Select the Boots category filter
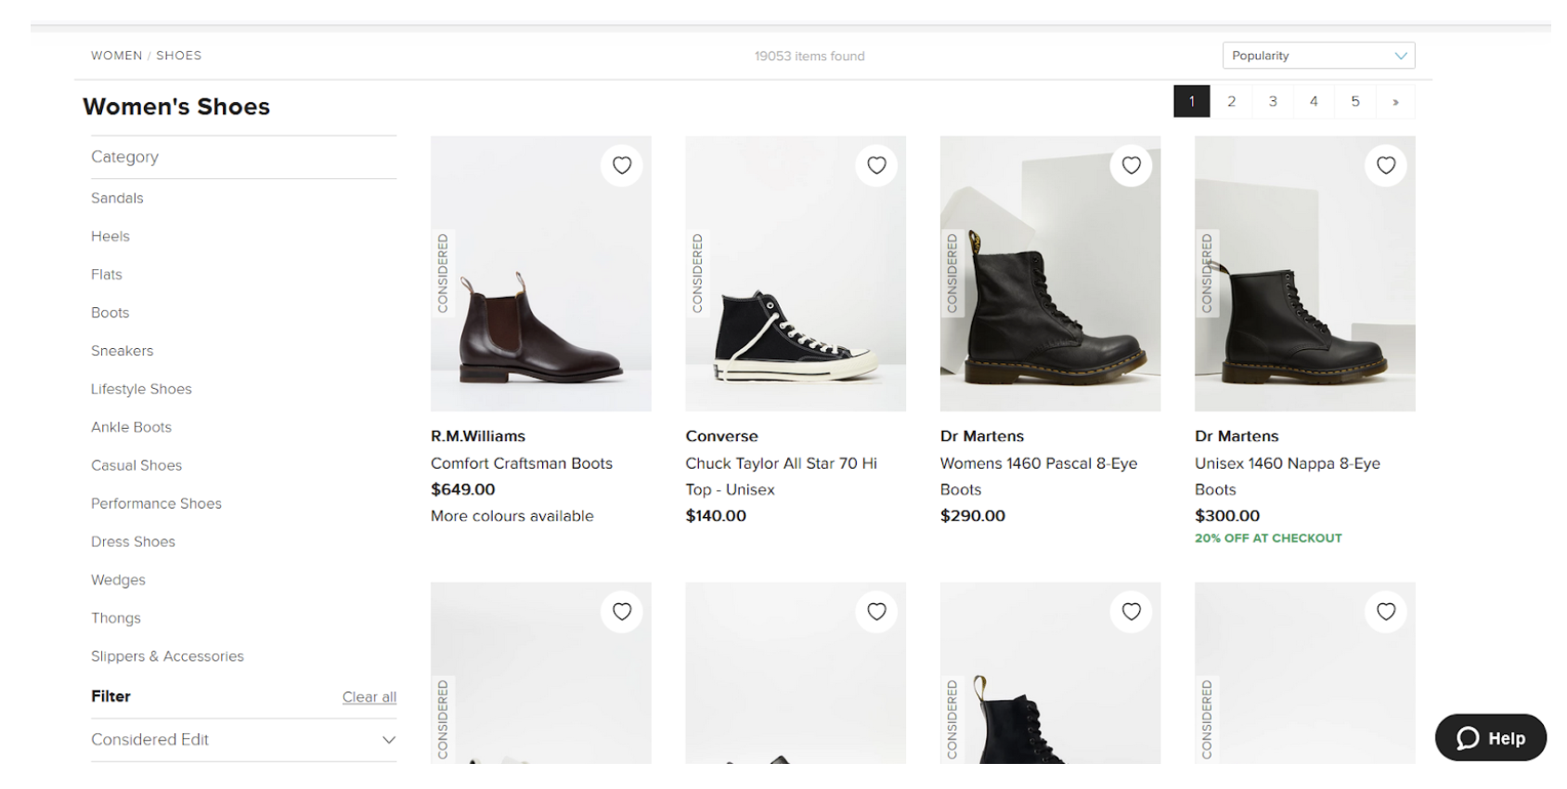Viewport: 1567px width, 789px height. click(x=110, y=313)
